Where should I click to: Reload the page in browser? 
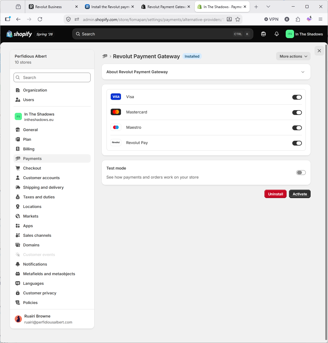point(40,19)
